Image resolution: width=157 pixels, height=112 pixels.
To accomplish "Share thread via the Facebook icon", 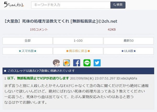I will tap(77, 63).
